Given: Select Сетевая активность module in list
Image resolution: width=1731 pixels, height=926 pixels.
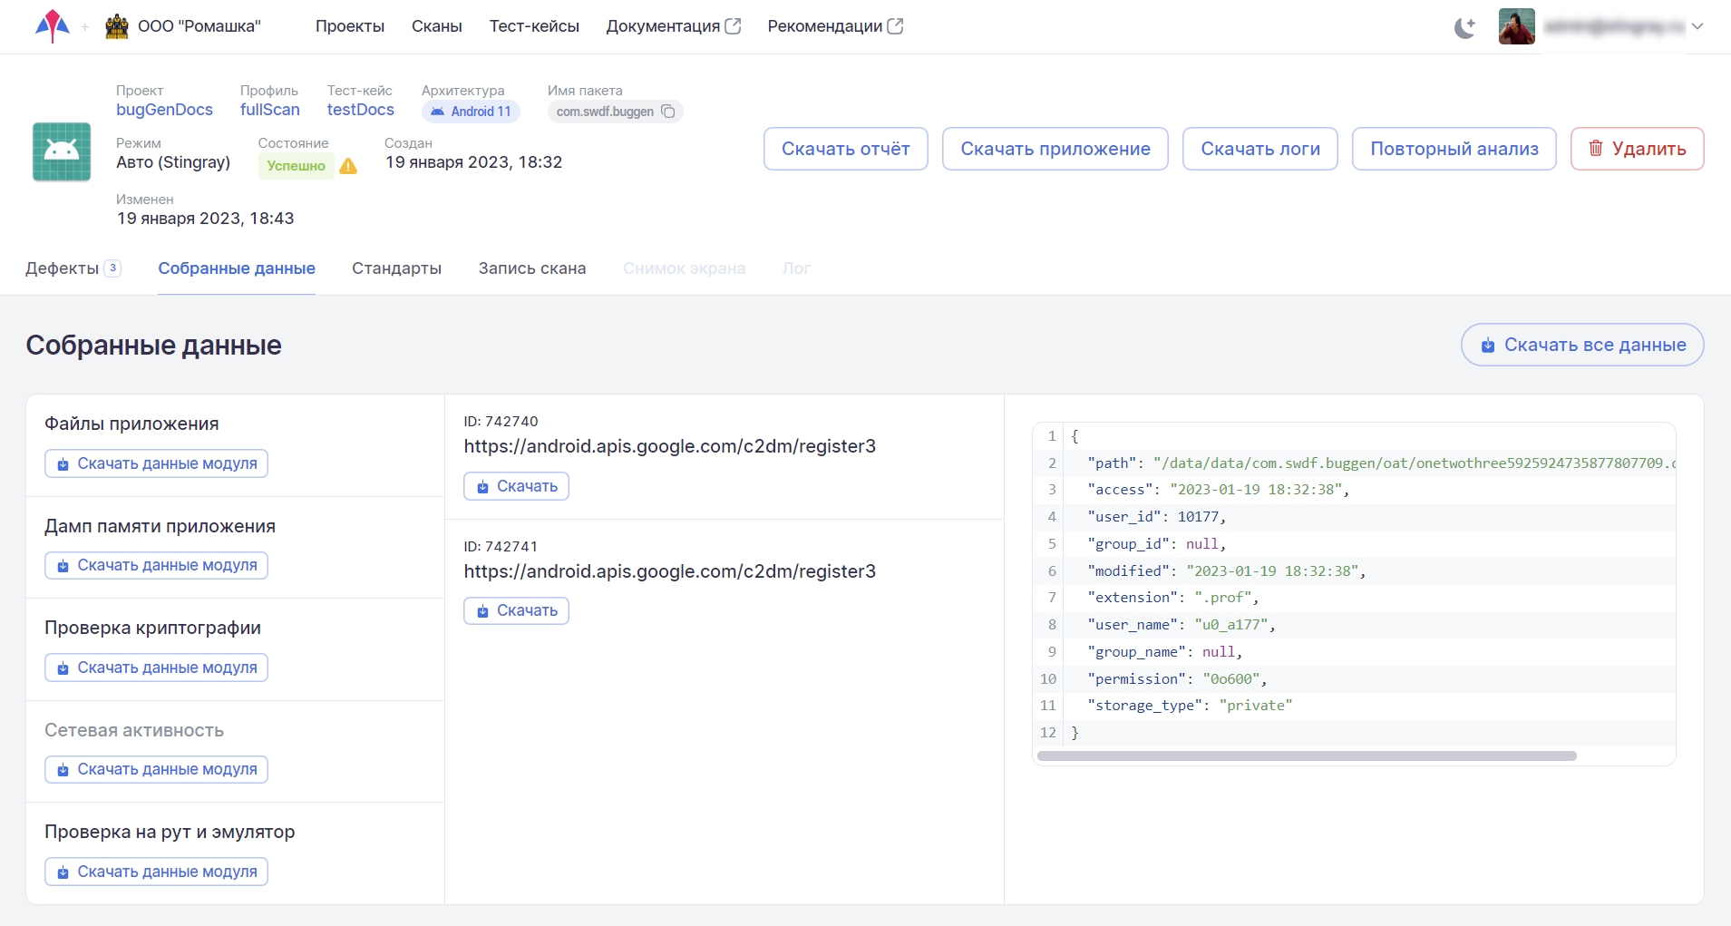Looking at the screenshot, I should point(134,730).
